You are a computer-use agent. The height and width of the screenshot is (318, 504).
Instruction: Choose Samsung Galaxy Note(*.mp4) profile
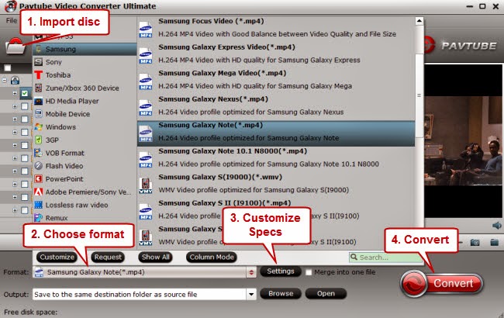276,133
